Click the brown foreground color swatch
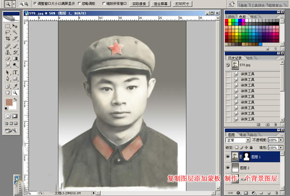Image resolution: width=290 pixels, height=196 pixels. point(9,102)
